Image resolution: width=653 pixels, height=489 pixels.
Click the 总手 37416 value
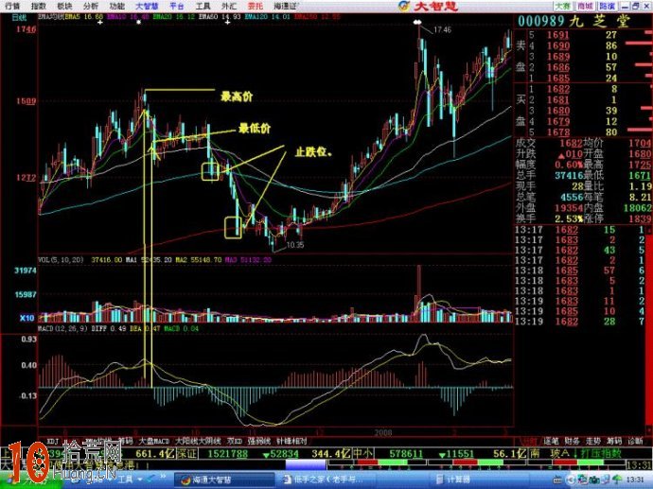tap(569, 175)
